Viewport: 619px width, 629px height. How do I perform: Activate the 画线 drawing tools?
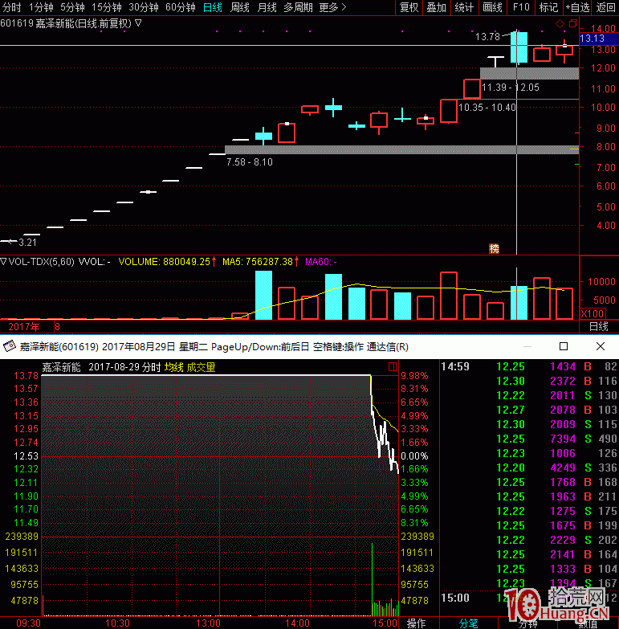(493, 7)
